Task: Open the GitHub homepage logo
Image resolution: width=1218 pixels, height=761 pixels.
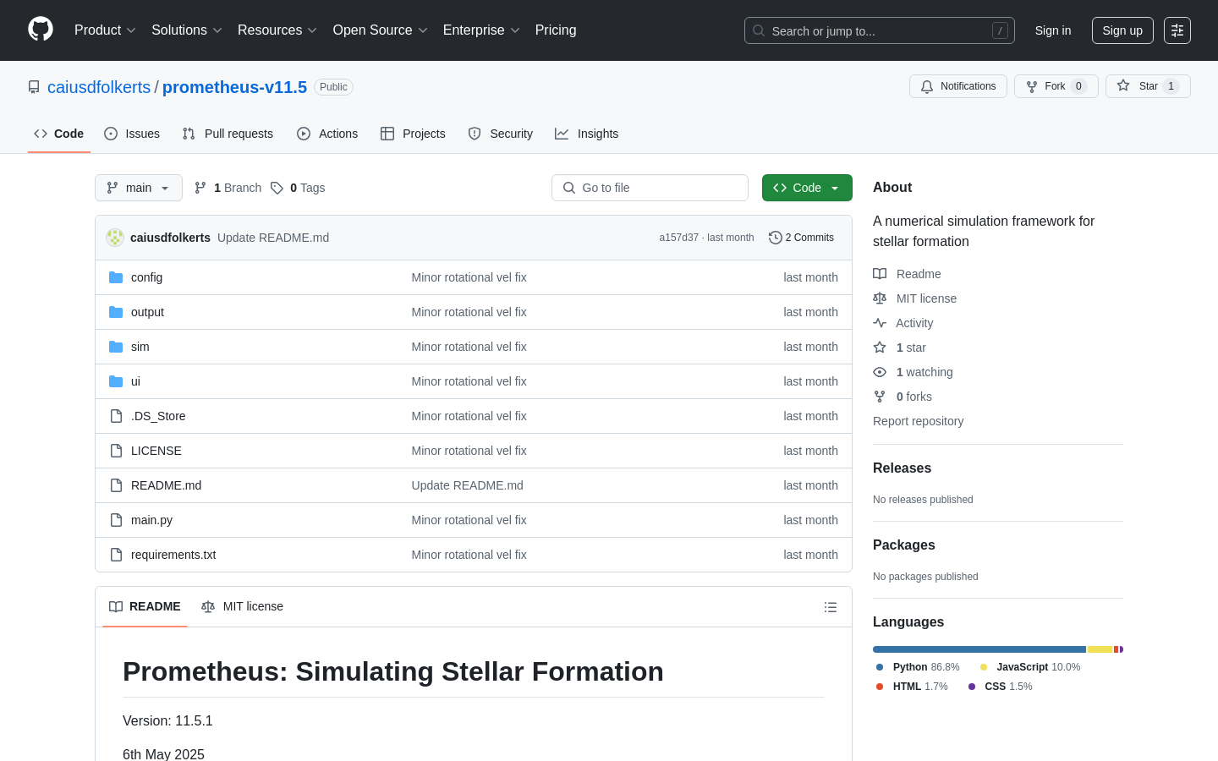Action: [x=41, y=30]
